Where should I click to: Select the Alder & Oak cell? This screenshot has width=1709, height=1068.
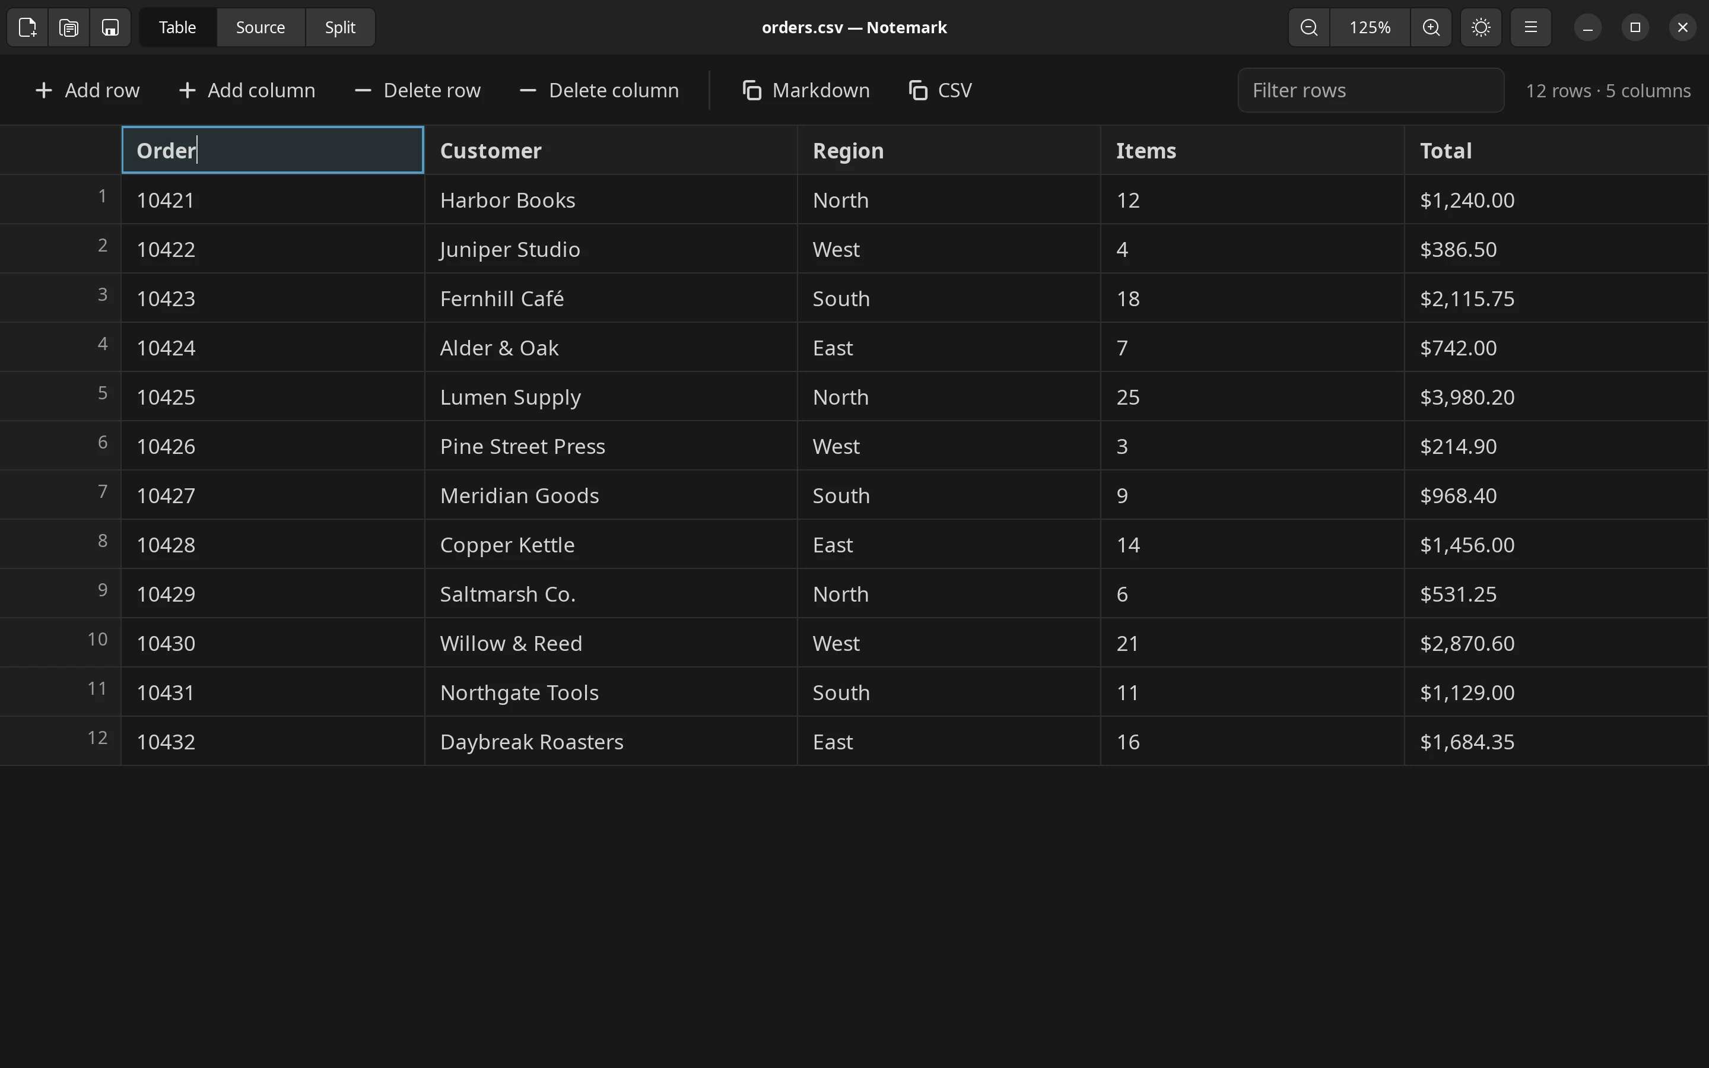pyautogui.click(x=611, y=348)
